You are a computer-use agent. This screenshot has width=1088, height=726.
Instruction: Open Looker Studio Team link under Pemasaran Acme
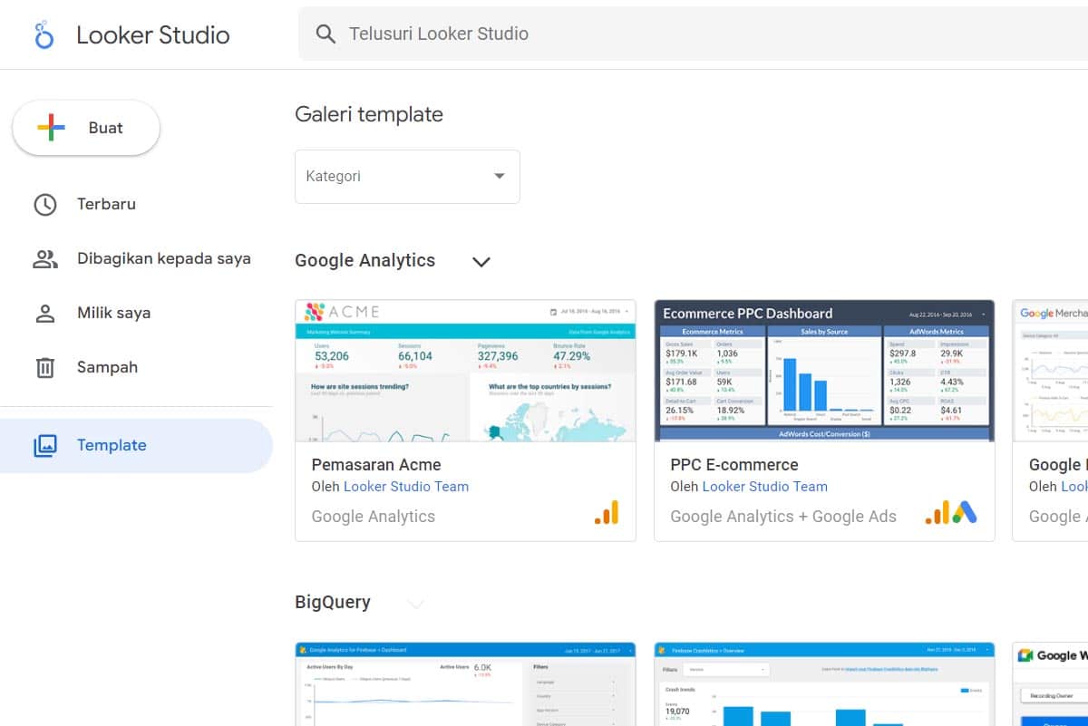[x=406, y=486]
